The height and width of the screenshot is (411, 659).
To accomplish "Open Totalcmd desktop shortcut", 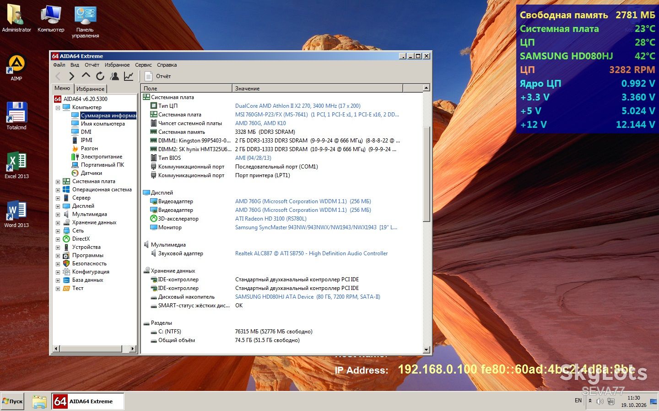I will click(16, 116).
